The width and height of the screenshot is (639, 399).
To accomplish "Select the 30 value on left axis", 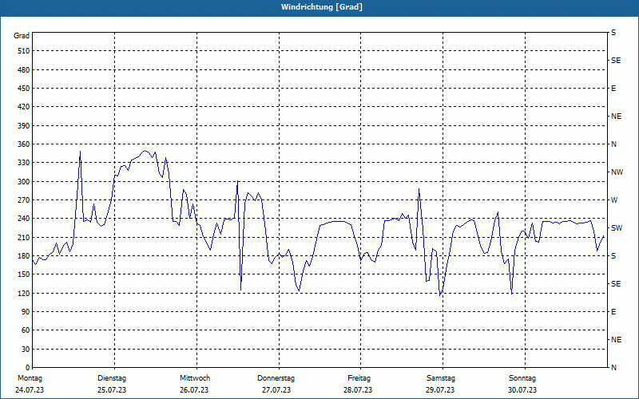I will (26, 349).
